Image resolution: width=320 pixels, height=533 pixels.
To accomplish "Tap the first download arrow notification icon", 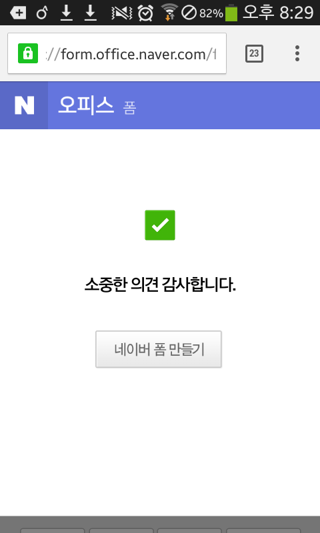I will (66, 13).
